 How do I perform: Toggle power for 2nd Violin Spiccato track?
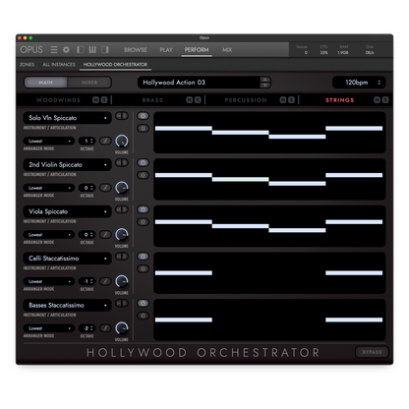(x=143, y=162)
